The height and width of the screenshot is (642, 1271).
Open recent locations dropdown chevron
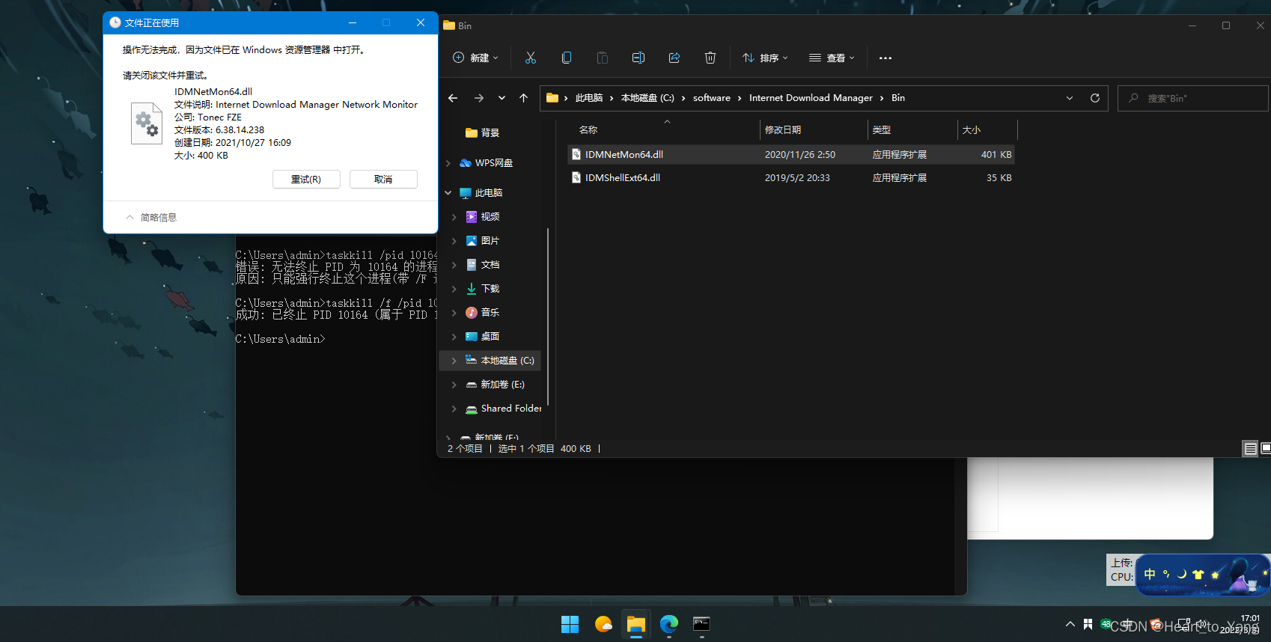(502, 98)
